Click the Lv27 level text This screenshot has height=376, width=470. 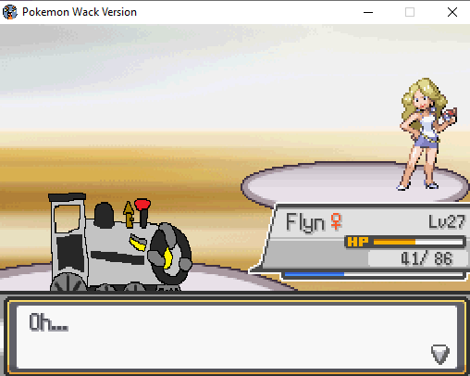(446, 221)
